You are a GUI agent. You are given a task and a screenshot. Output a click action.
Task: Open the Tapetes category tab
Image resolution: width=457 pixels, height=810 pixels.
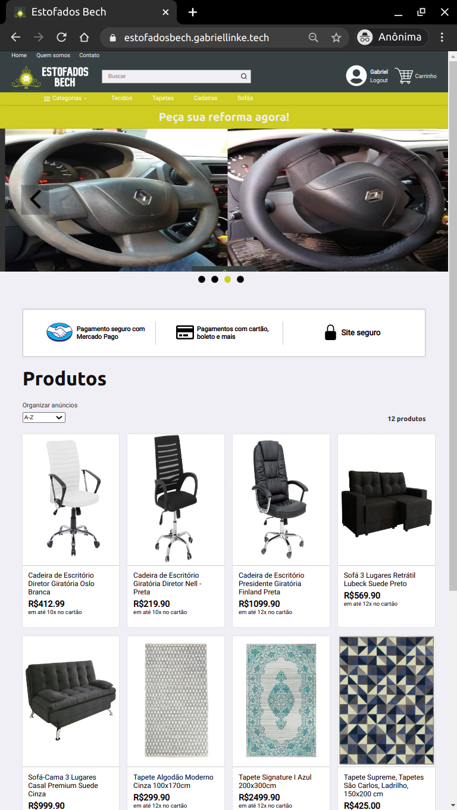[x=163, y=98]
